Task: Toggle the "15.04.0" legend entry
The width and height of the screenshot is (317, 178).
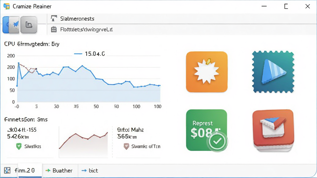Action: (89, 54)
